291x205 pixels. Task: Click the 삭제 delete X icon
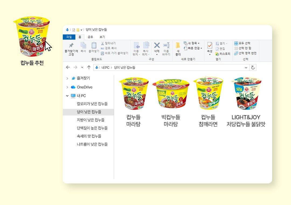[x=157, y=45]
